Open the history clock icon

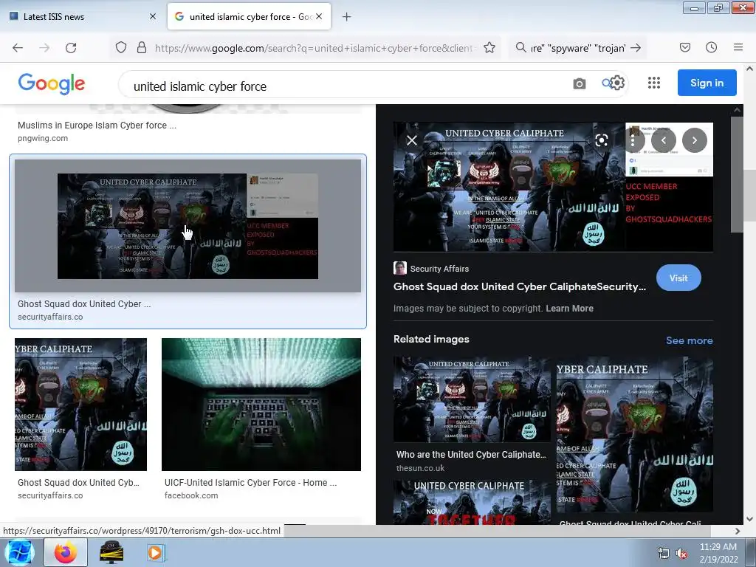pyautogui.click(x=711, y=47)
